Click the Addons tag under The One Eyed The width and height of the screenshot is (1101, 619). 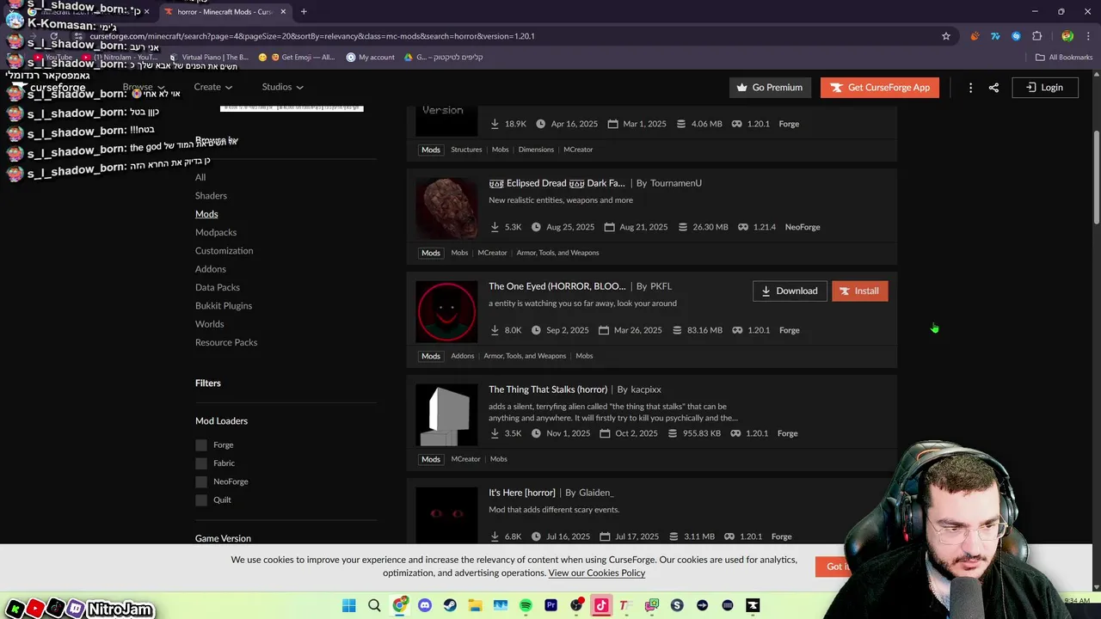click(463, 356)
